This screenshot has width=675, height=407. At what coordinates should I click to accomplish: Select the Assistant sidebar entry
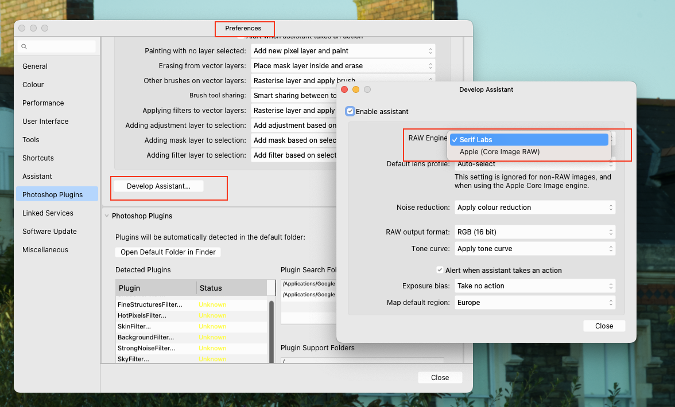[x=37, y=176]
